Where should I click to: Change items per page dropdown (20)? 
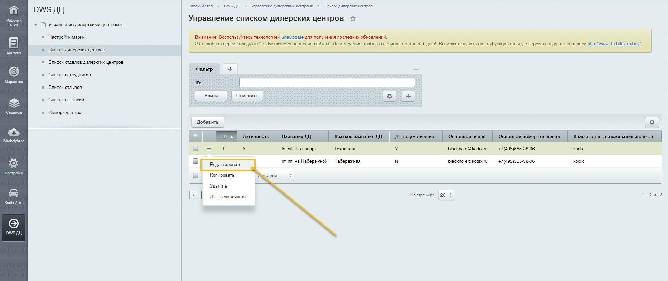[x=446, y=195]
